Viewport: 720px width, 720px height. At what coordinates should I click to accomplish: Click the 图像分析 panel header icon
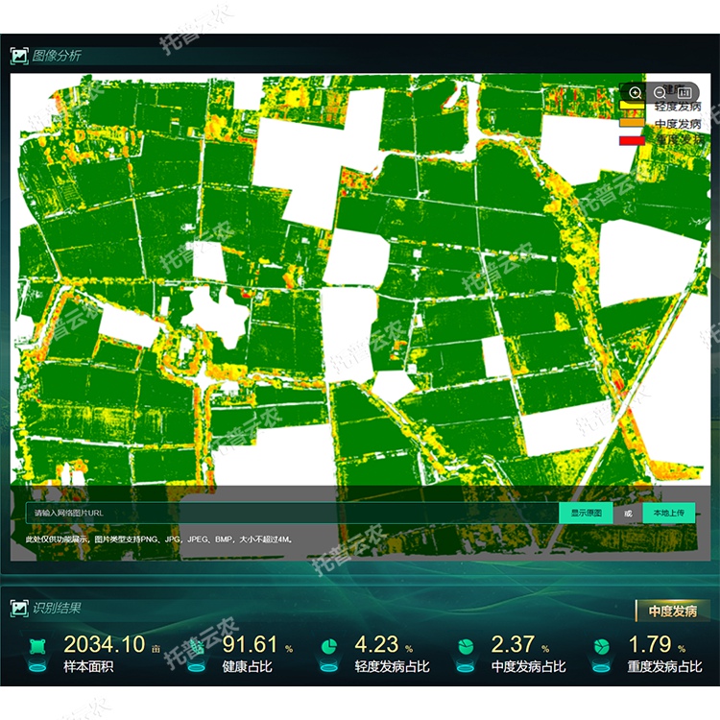pos(19,56)
